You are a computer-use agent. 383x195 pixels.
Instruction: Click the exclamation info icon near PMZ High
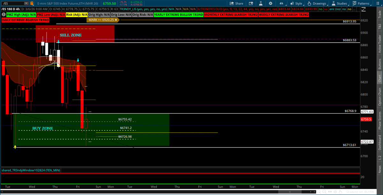pos(4,14)
